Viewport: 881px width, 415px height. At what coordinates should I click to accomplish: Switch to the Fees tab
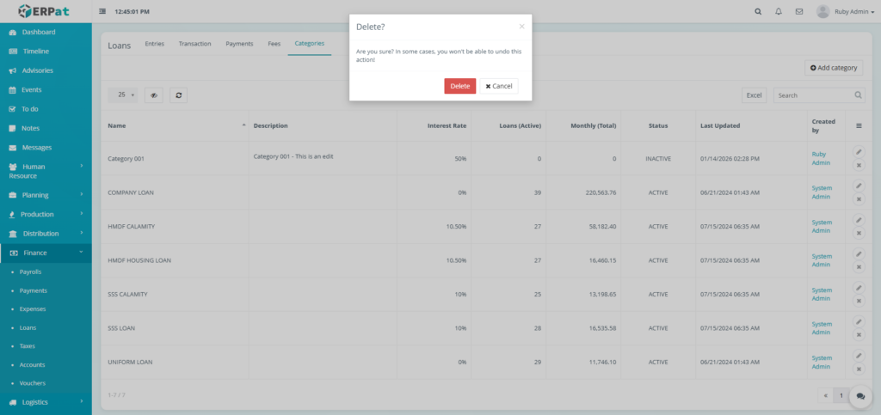pos(274,43)
